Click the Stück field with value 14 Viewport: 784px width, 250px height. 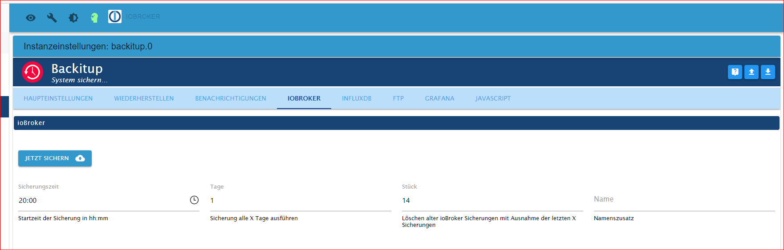pyautogui.click(x=492, y=201)
